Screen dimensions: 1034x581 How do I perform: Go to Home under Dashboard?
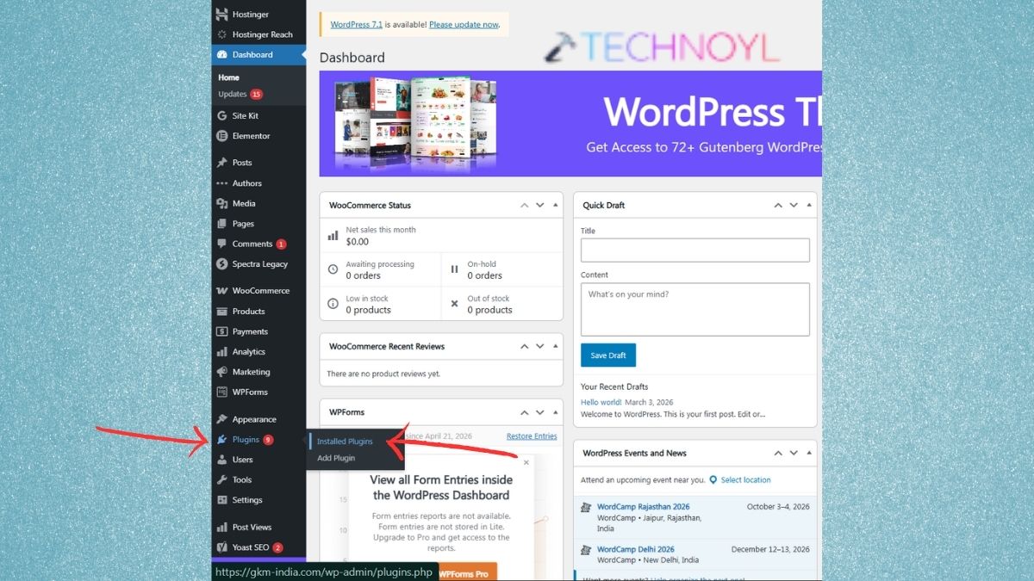[228, 77]
